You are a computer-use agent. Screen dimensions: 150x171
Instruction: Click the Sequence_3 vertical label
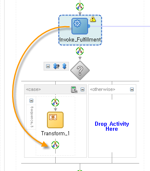32,117
